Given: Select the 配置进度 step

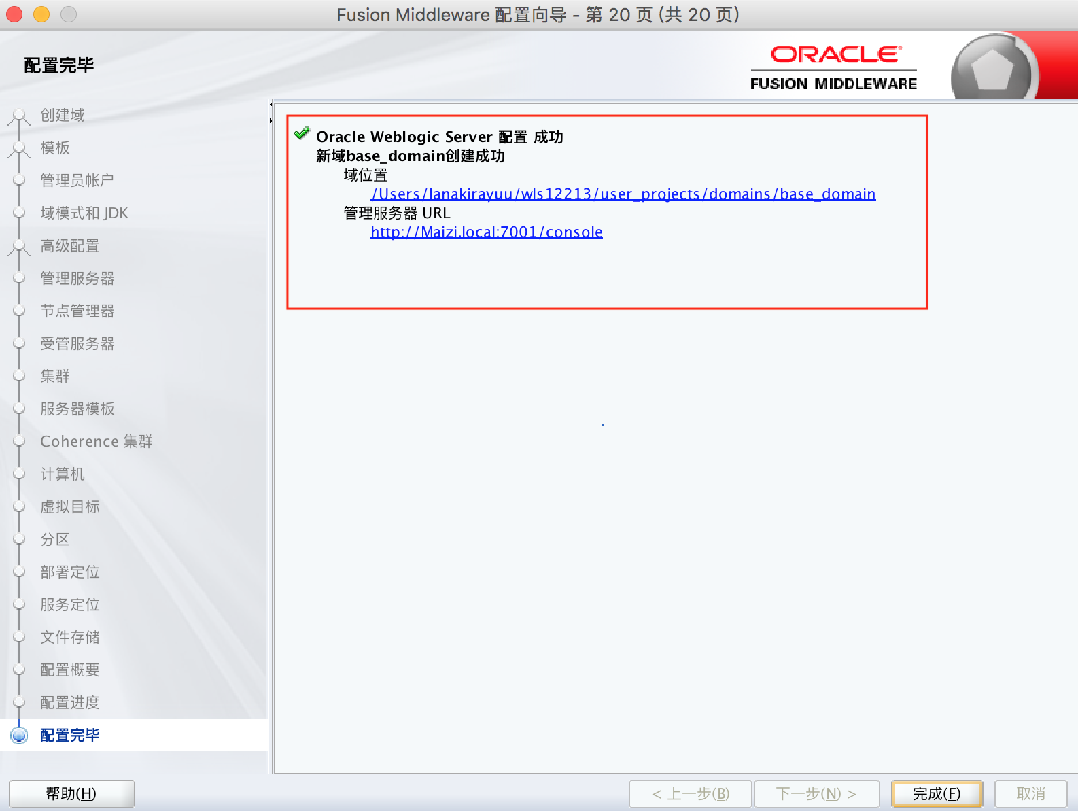Looking at the screenshot, I should click(70, 703).
